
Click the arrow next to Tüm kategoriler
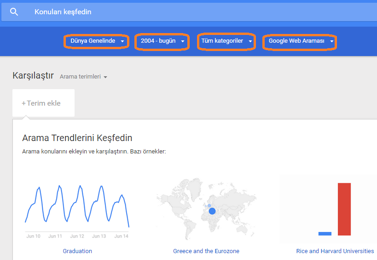250,41
